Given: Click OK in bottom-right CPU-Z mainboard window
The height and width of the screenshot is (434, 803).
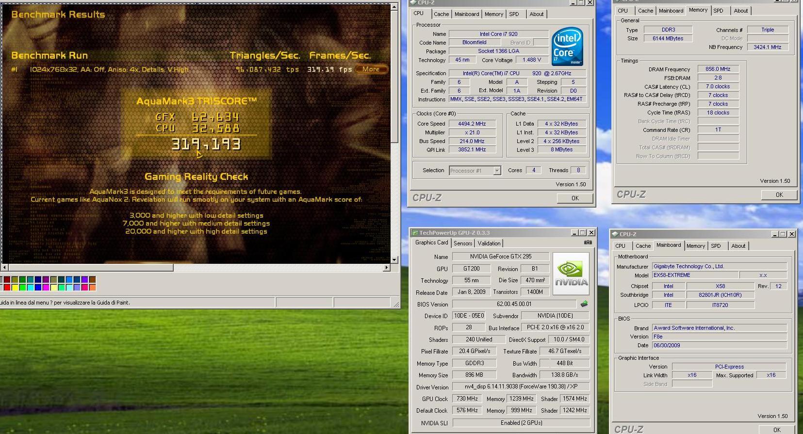Looking at the screenshot, I should (x=777, y=430).
